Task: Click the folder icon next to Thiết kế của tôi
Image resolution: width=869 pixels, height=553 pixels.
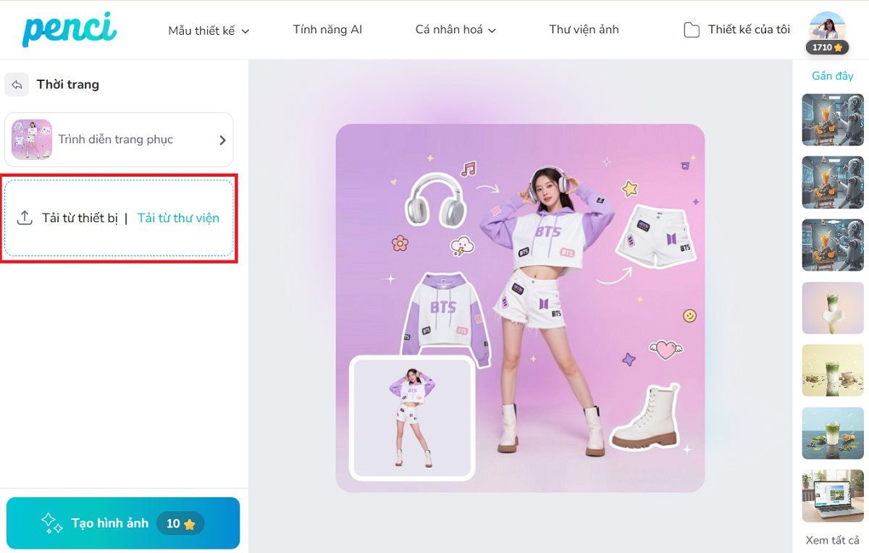Action: pos(692,30)
